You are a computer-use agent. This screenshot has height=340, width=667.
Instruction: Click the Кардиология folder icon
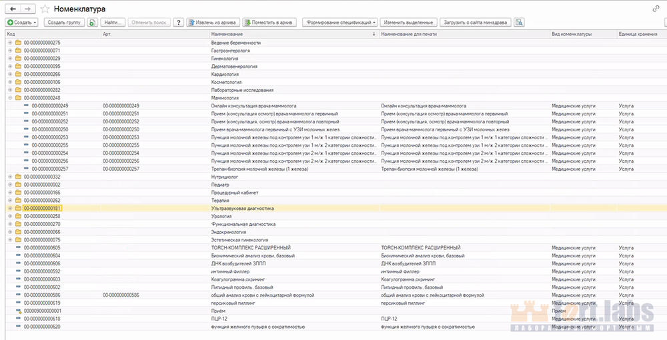pyautogui.click(x=18, y=74)
